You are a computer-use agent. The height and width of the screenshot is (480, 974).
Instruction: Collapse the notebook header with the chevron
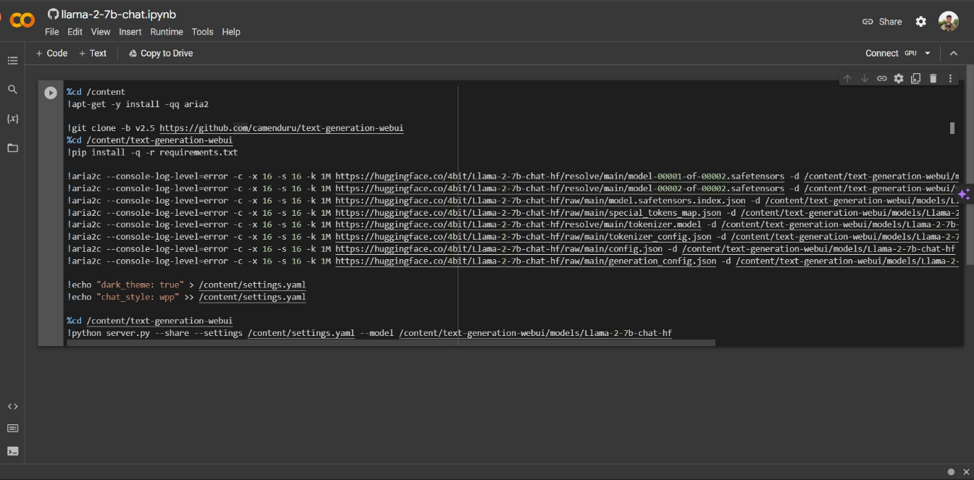click(954, 53)
